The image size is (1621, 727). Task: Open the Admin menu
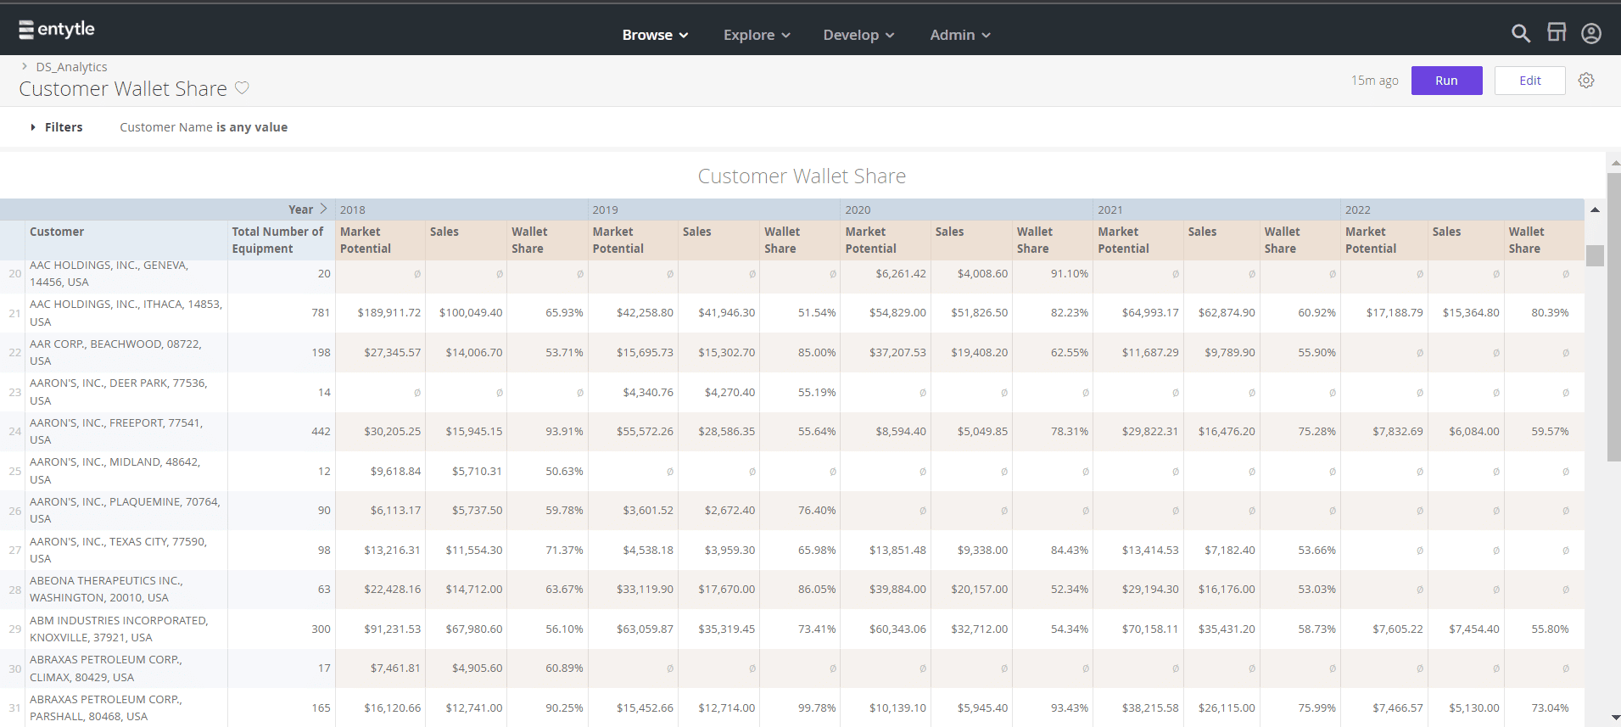point(960,35)
